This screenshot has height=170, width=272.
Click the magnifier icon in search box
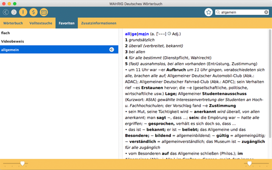point(218,12)
